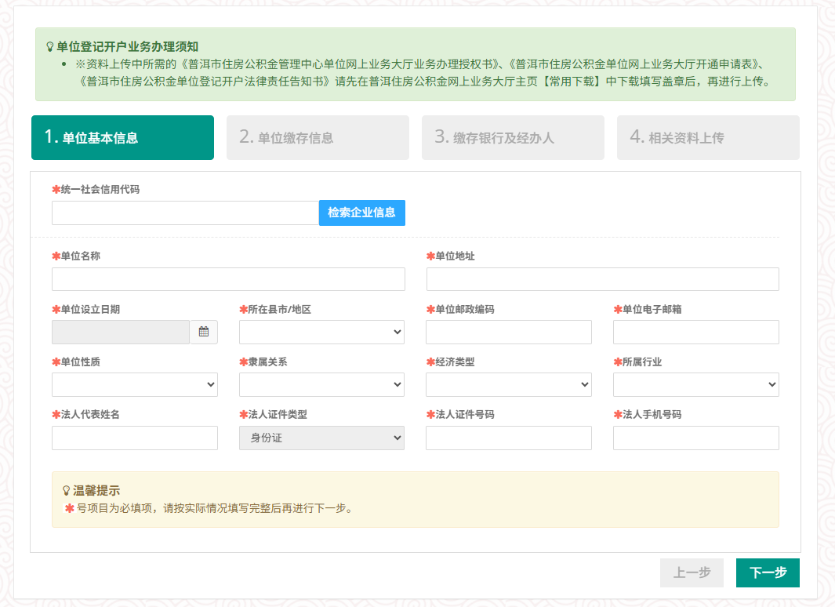Expand the 所属行业 dropdown
Image resolution: width=835 pixels, height=607 pixels.
coord(695,384)
